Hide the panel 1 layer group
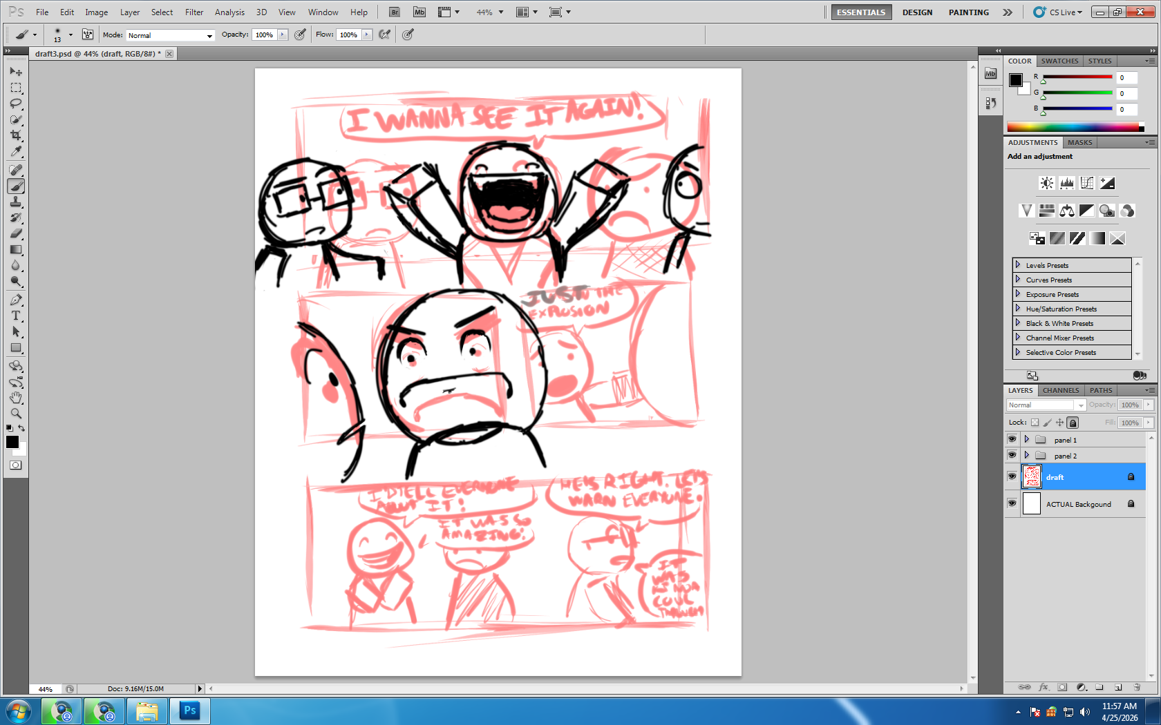The image size is (1161, 725). click(1012, 439)
